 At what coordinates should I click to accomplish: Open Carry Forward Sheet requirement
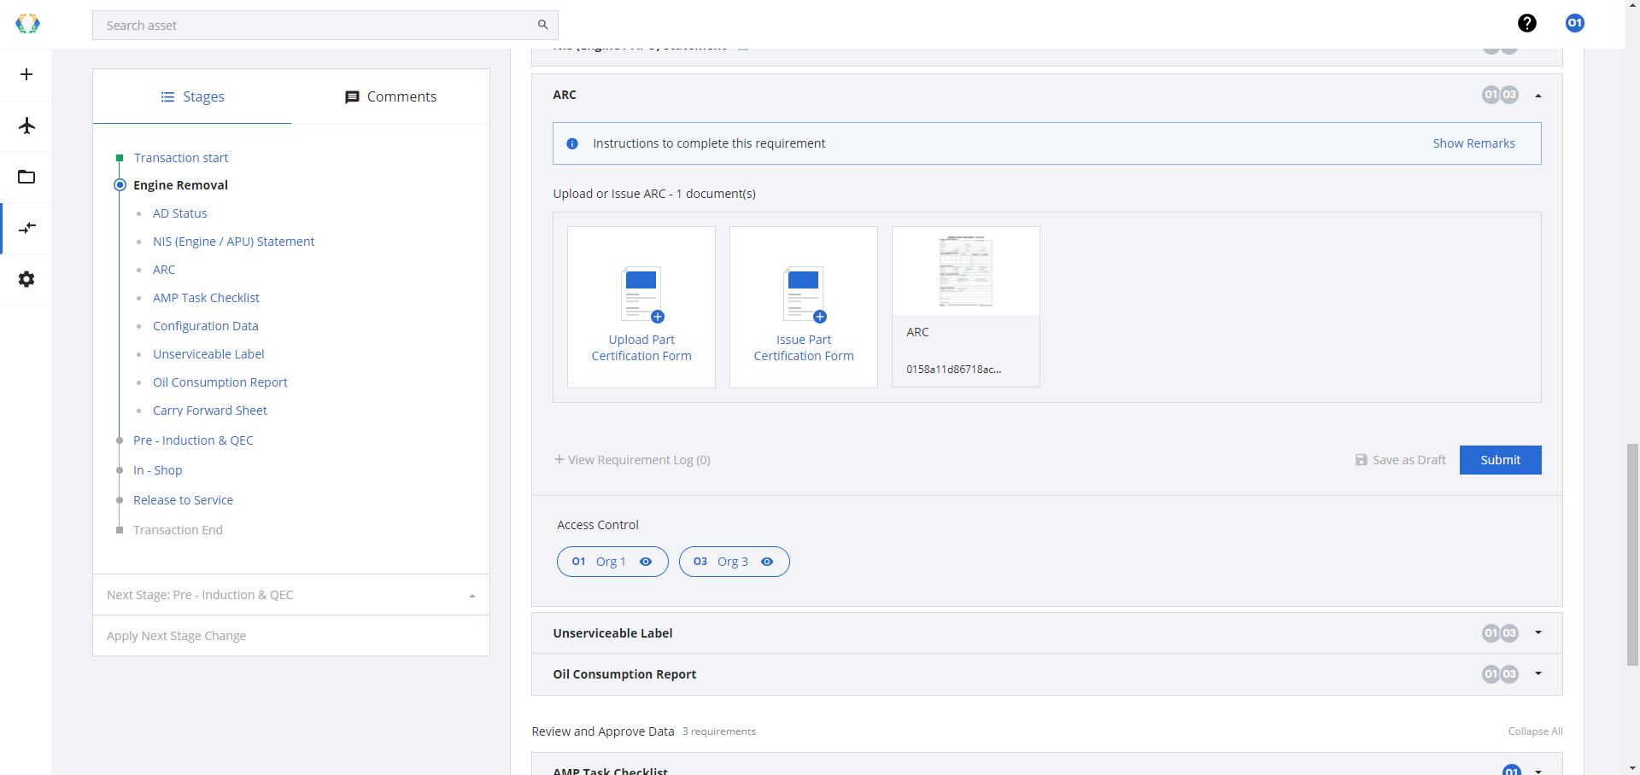click(x=210, y=411)
